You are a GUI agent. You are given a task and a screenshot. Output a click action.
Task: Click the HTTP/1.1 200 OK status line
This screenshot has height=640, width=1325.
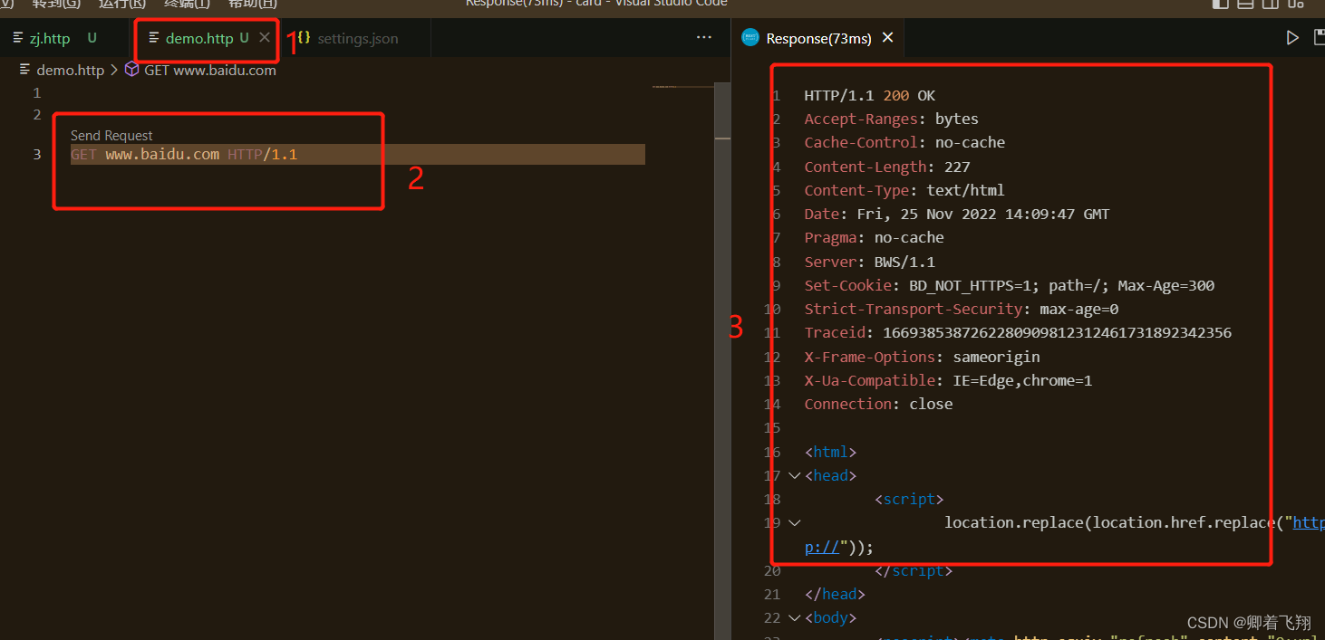pyautogui.click(x=870, y=95)
